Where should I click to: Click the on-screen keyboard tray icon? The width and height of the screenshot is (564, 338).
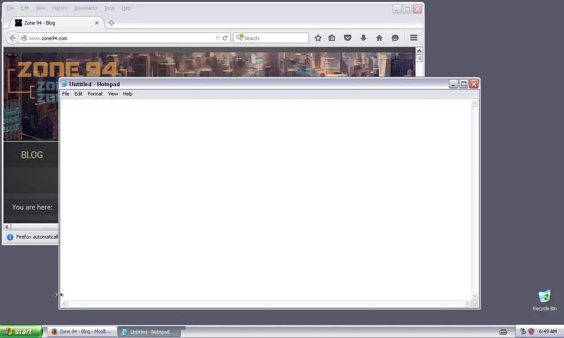pyautogui.click(x=503, y=332)
